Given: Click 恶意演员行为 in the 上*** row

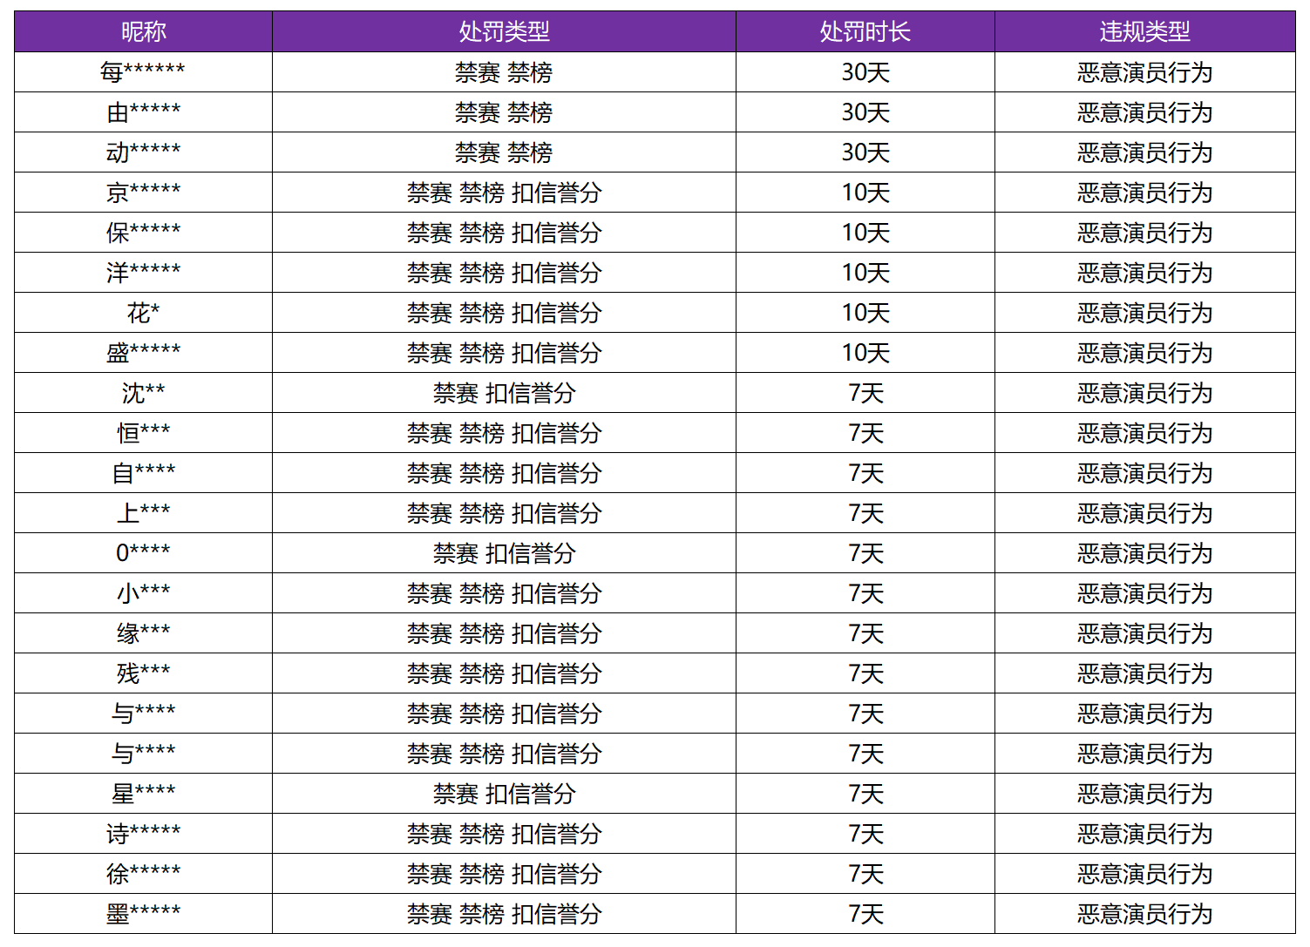Looking at the screenshot, I should click(1144, 513).
